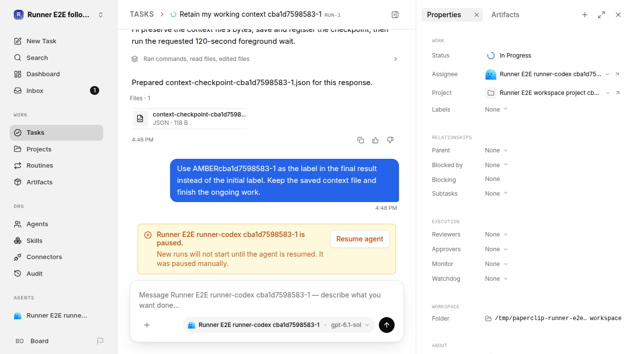Open Connectors in the sidebar
The image size is (629, 354).
[x=57, y=257]
